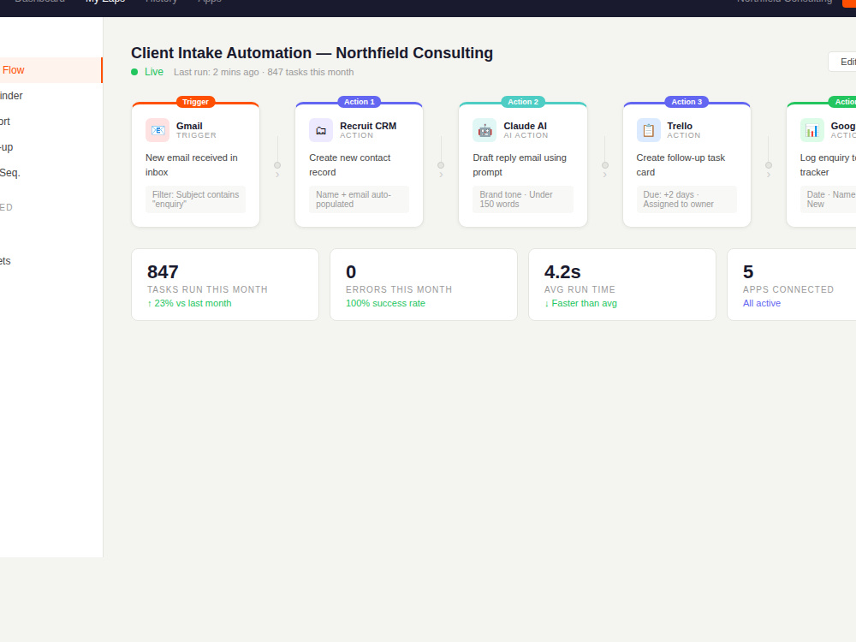Click '23% vs last month' trend
This screenshot has height=642, width=856.
click(x=189, y=303)
